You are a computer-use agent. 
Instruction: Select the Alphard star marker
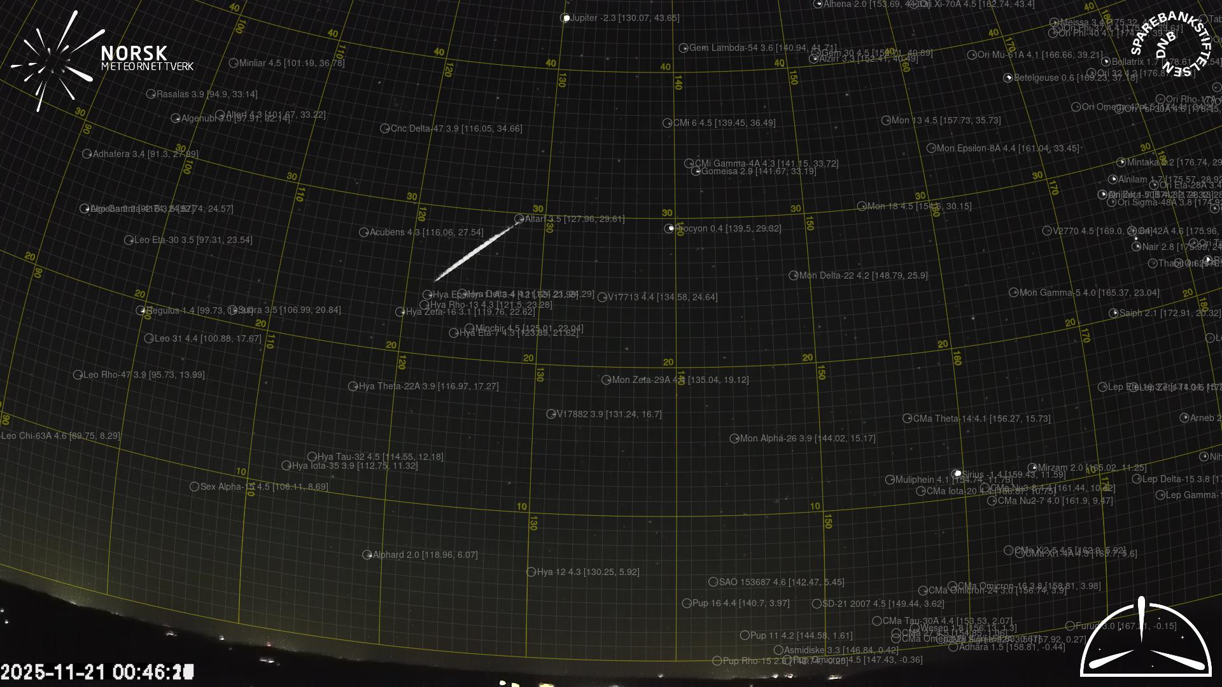click(x=367, y=555)
